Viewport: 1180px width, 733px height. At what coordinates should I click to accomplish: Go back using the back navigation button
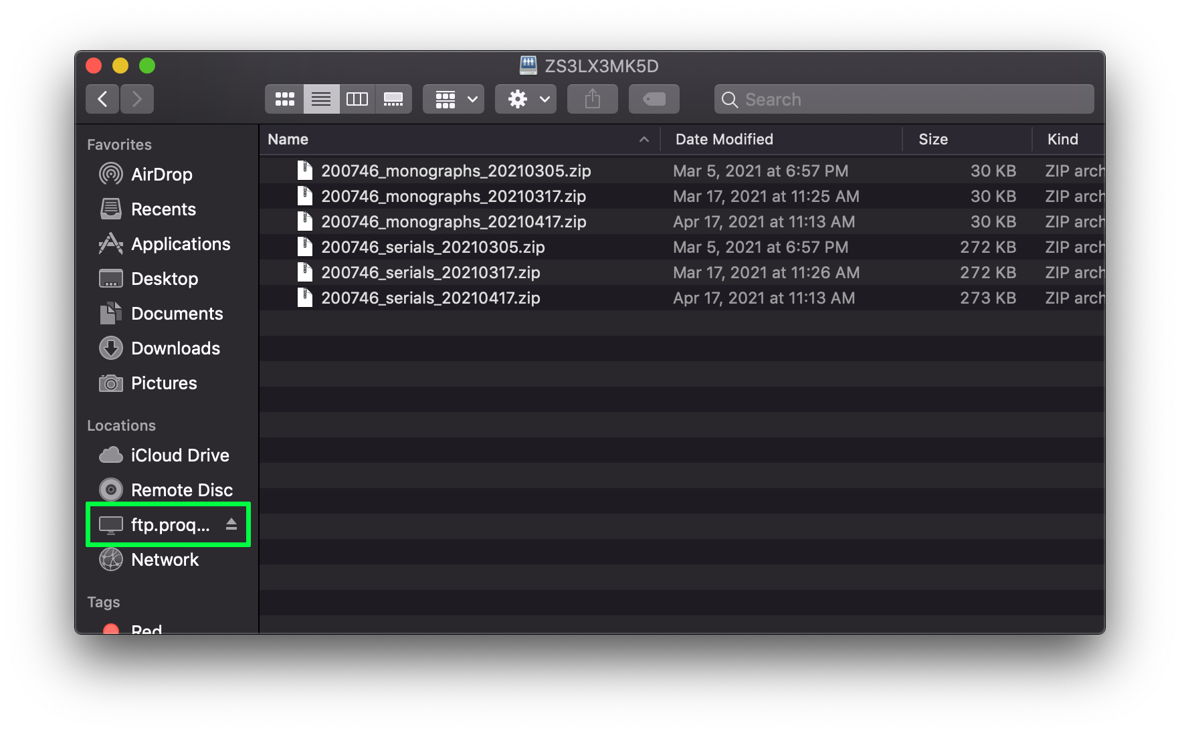pos(102,99)
